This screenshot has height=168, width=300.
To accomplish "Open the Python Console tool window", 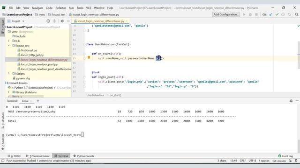I will click(84, 156).
